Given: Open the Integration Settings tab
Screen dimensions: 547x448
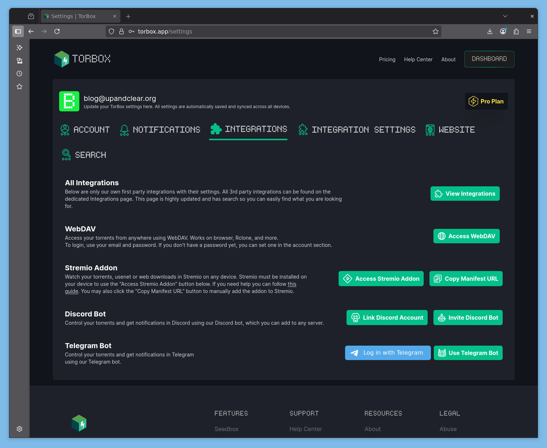Looking at the screenshot, I should (357, 130).
